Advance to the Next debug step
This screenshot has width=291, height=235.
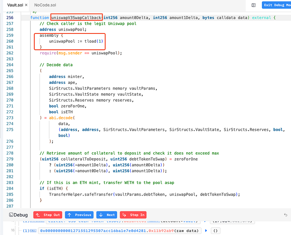point(106,215)
